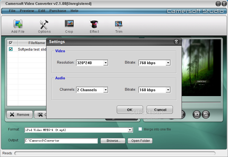228x157 pixels.
Task: Click the preview seek slider under the video
Action: [x=201, y=102]
